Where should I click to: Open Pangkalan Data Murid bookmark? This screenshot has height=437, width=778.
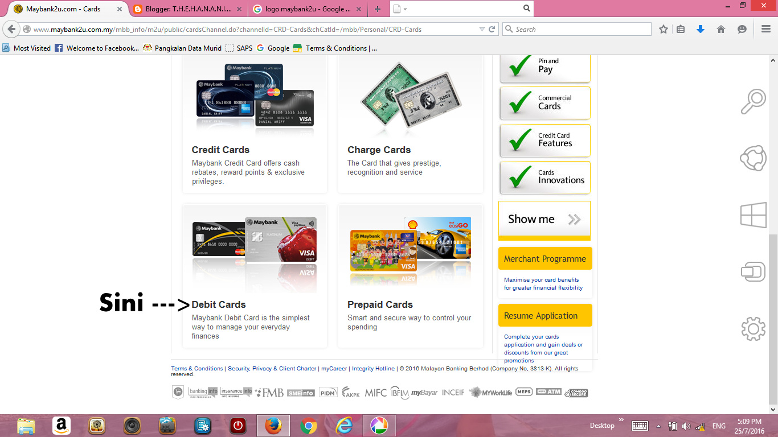182,48
